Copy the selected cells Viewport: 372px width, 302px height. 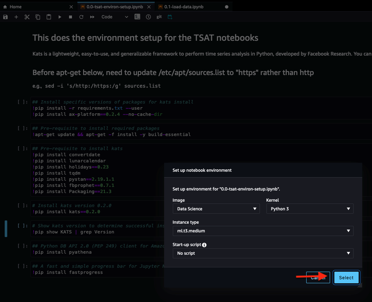[38, 17]
